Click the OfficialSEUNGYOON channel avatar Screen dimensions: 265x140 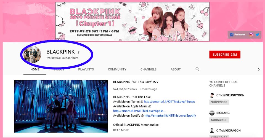tap(212, 95)
